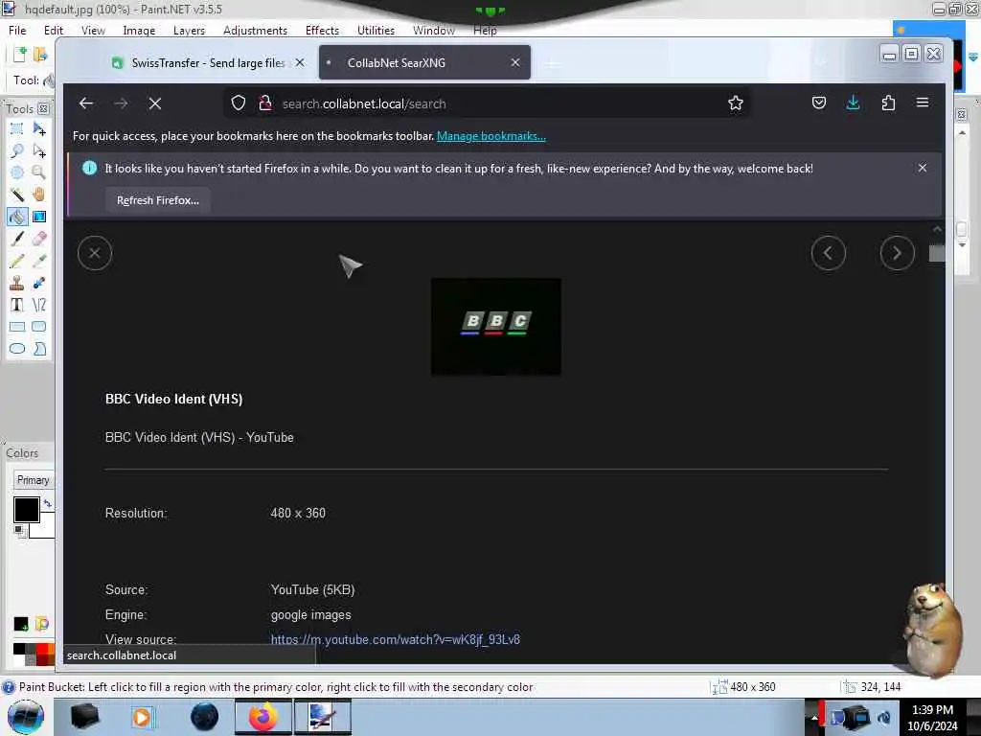Select the Pan hand tool
The image size is (981, 736).
click(x=38, y=195)
